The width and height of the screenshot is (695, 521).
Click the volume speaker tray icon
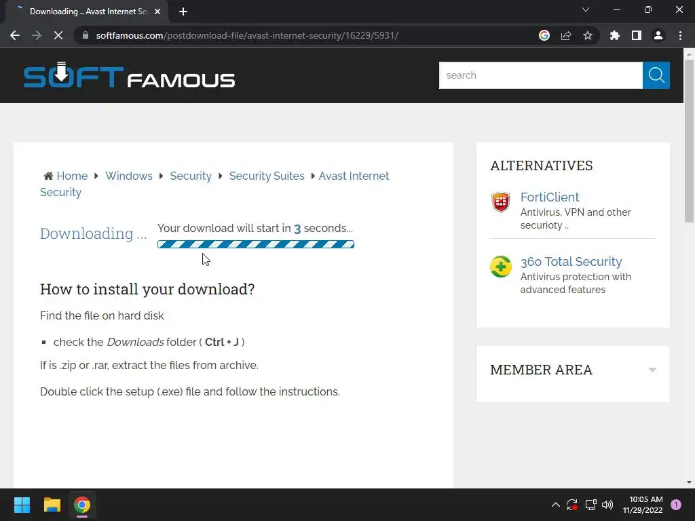click(x=607, y=505)
